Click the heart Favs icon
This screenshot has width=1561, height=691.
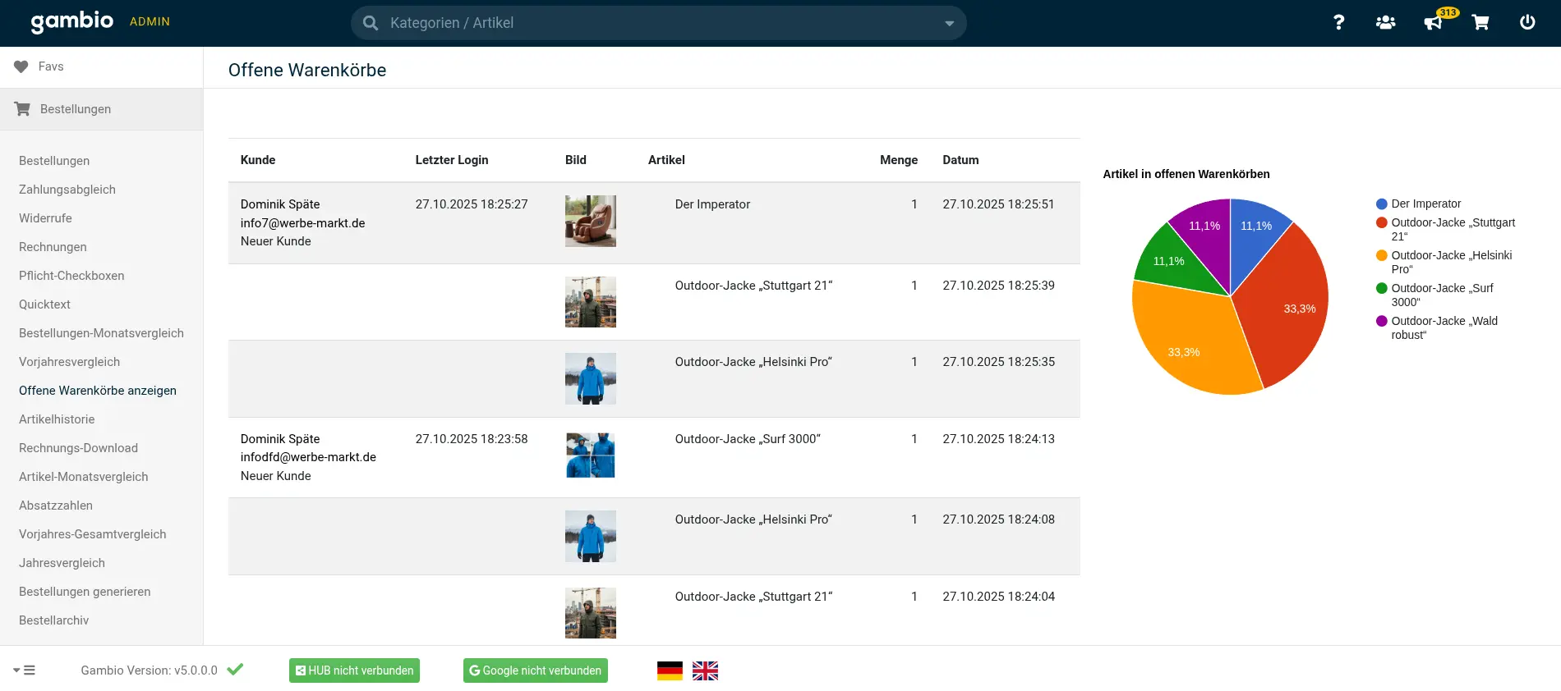click(x=21, y=66)
